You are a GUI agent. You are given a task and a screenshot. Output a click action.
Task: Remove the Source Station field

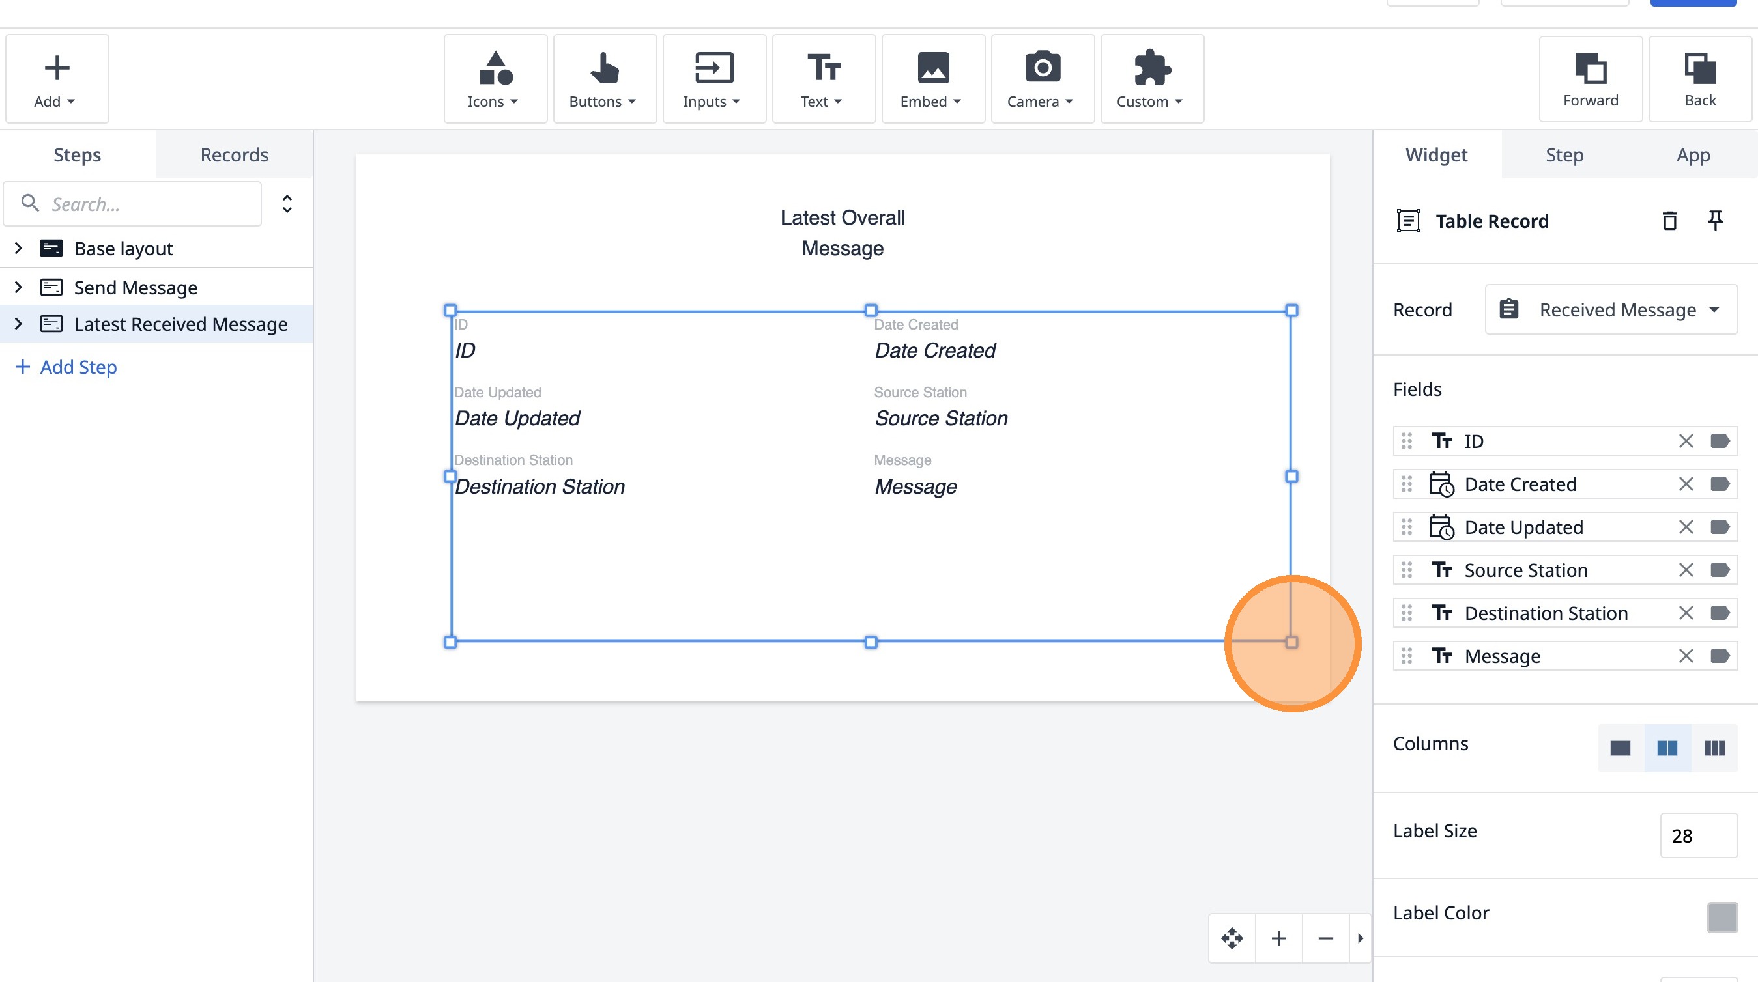[1686, 570]
